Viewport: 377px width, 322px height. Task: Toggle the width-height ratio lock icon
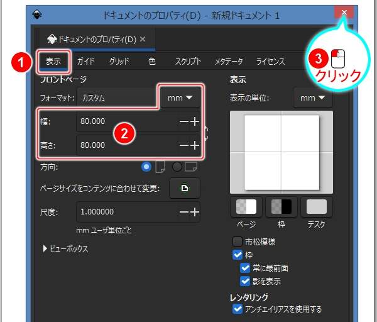(206, 133)
